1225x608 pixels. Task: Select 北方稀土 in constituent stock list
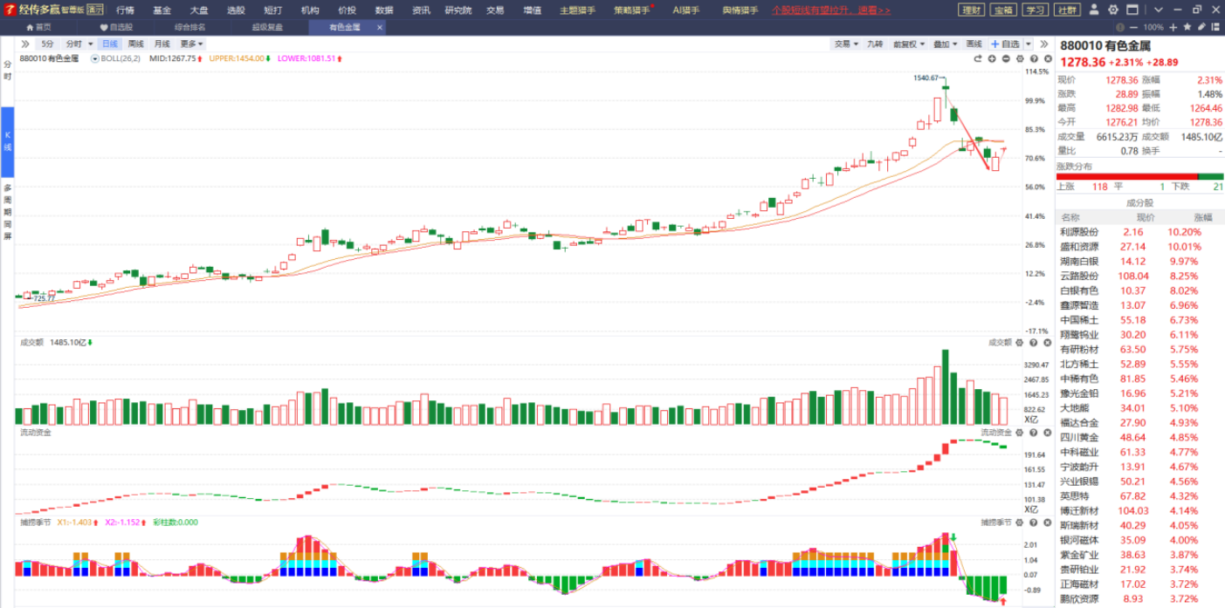(x=1079, y=364)
